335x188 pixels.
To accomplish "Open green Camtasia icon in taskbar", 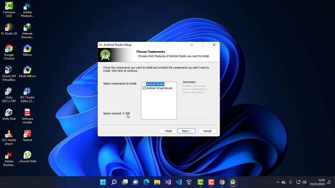I will pos(200,182).
